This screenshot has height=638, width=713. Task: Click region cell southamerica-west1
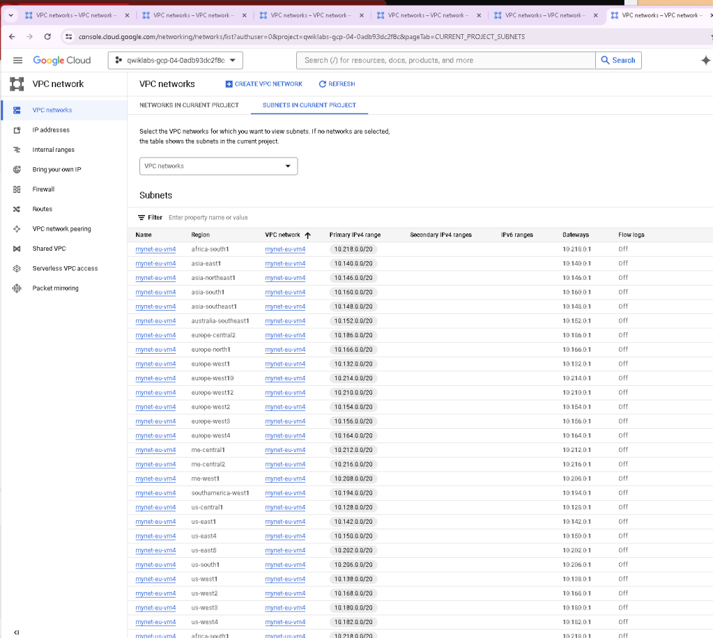pos(220,493)
